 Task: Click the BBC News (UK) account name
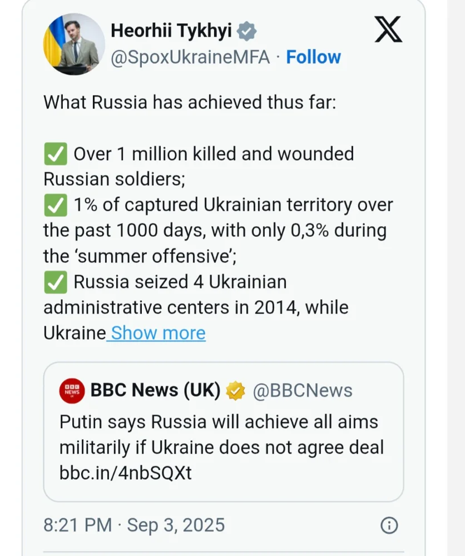click(156, 390)
